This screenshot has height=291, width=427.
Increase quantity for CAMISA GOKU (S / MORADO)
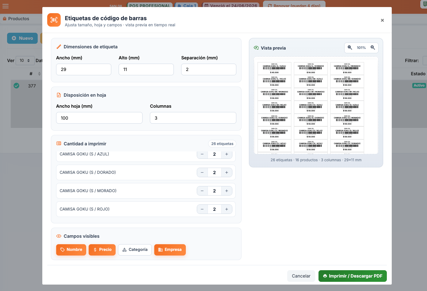click(x=227, y=191)
